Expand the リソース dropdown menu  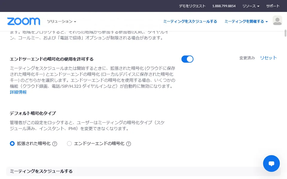[251, 6]
